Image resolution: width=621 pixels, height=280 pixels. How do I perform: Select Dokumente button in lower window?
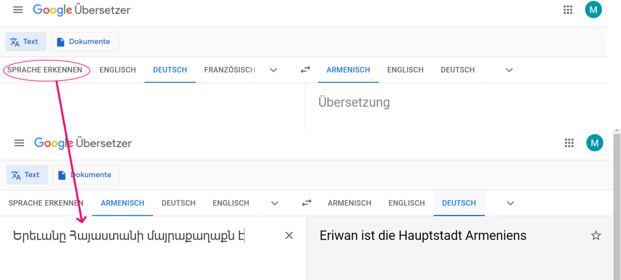pos(86,174)
